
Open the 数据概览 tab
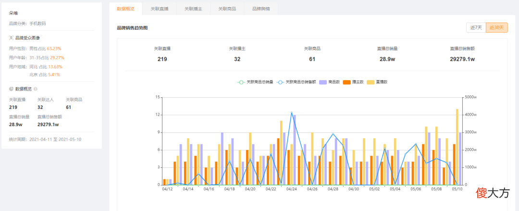coord(126,9)
